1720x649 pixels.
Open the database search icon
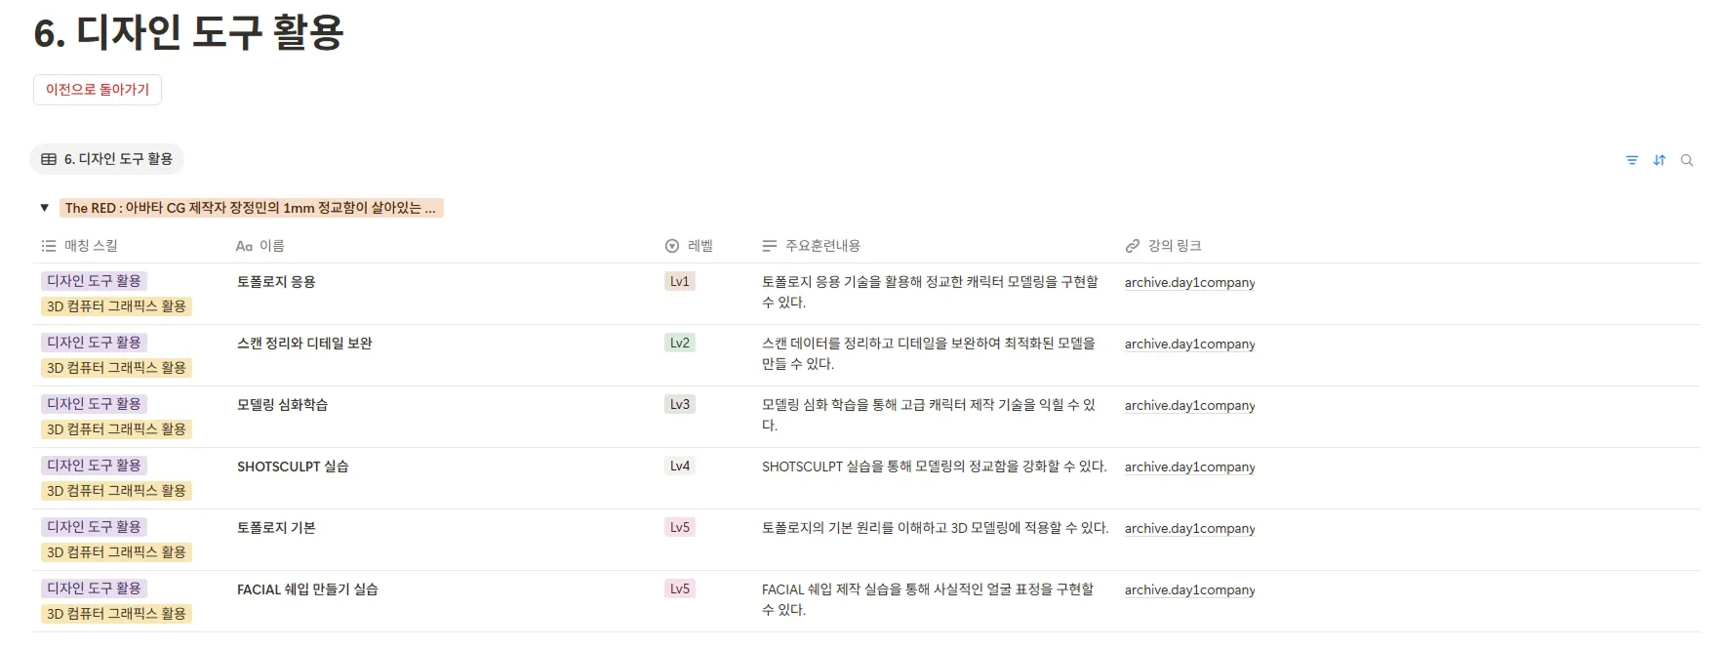[x=1686, y=160]
